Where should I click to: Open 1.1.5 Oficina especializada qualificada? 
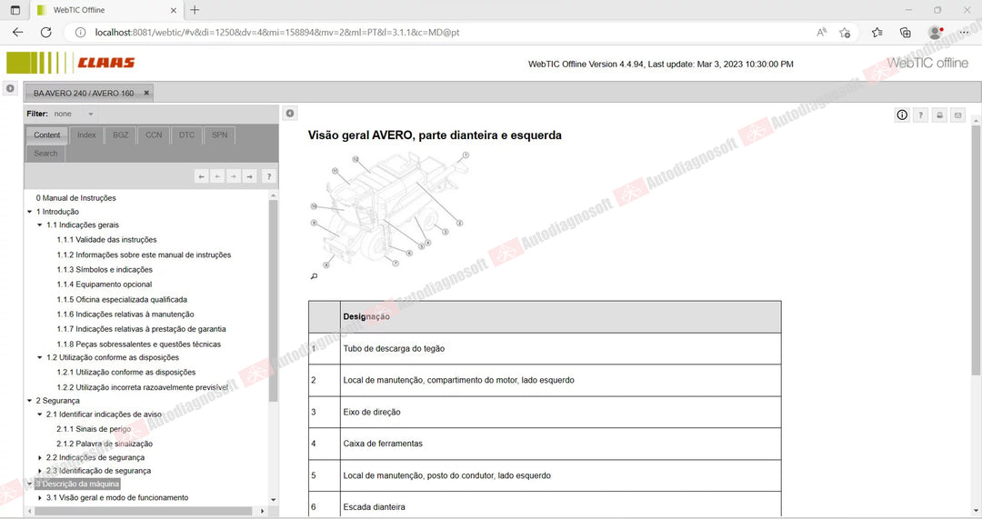(122, 299)
